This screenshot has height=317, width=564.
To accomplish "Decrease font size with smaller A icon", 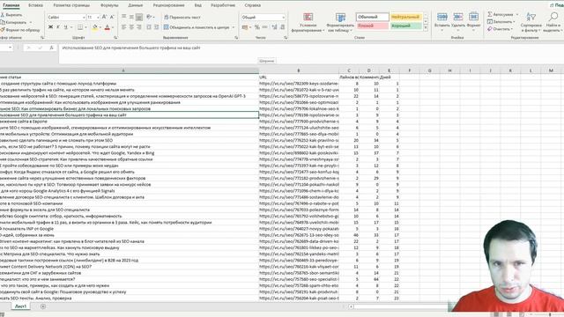I will tap(112, 17).
